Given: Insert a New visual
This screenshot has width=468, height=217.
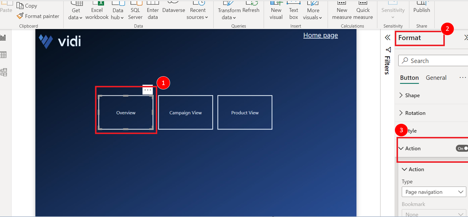Looking at the screenshot, I should pyautogui.click(x=276, y=11).
